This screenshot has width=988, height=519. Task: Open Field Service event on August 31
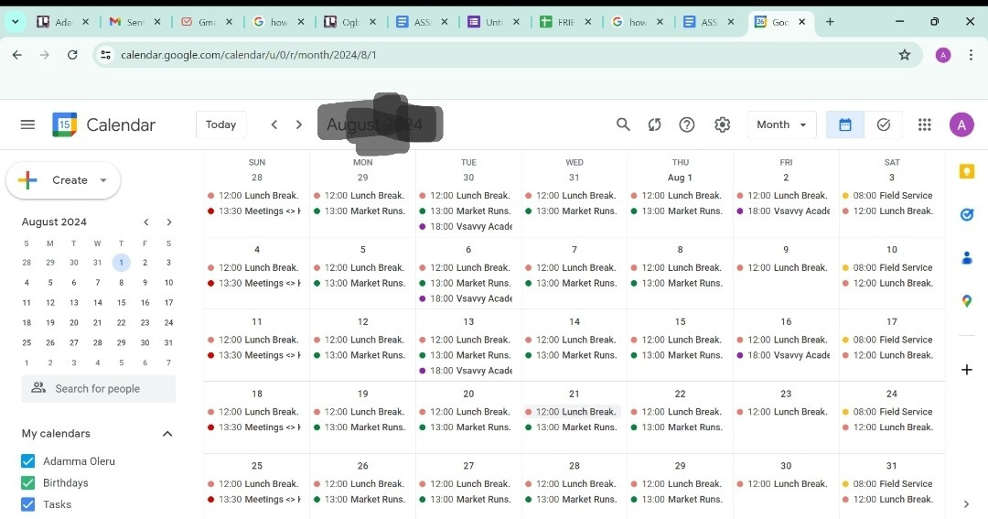[x=892, y=484]
